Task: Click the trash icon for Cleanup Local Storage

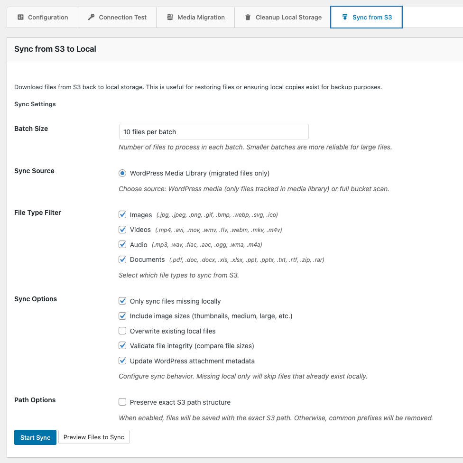Action: [x=248, y=17]
